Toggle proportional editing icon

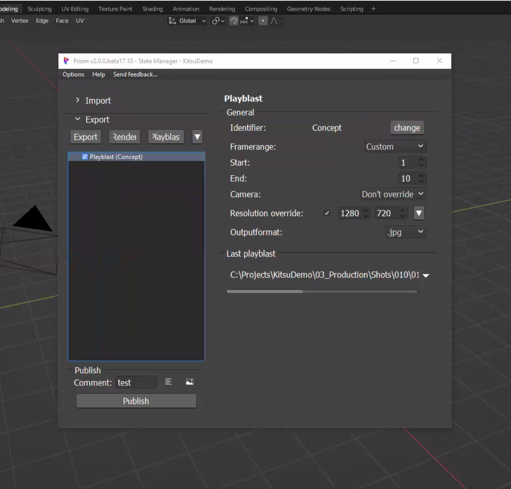click(263, 21)
